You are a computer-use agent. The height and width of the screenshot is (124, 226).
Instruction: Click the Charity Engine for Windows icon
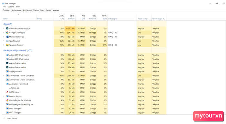[x=7, y=100]
